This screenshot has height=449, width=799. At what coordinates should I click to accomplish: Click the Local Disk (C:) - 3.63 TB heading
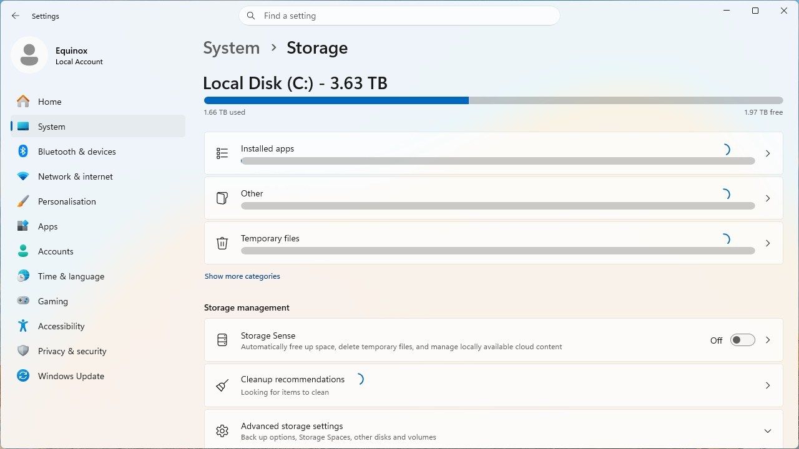(295, 84)
